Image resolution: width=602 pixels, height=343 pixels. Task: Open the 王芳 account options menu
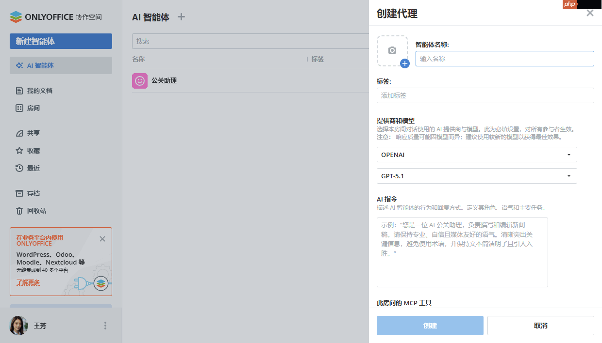pos(105,326)
